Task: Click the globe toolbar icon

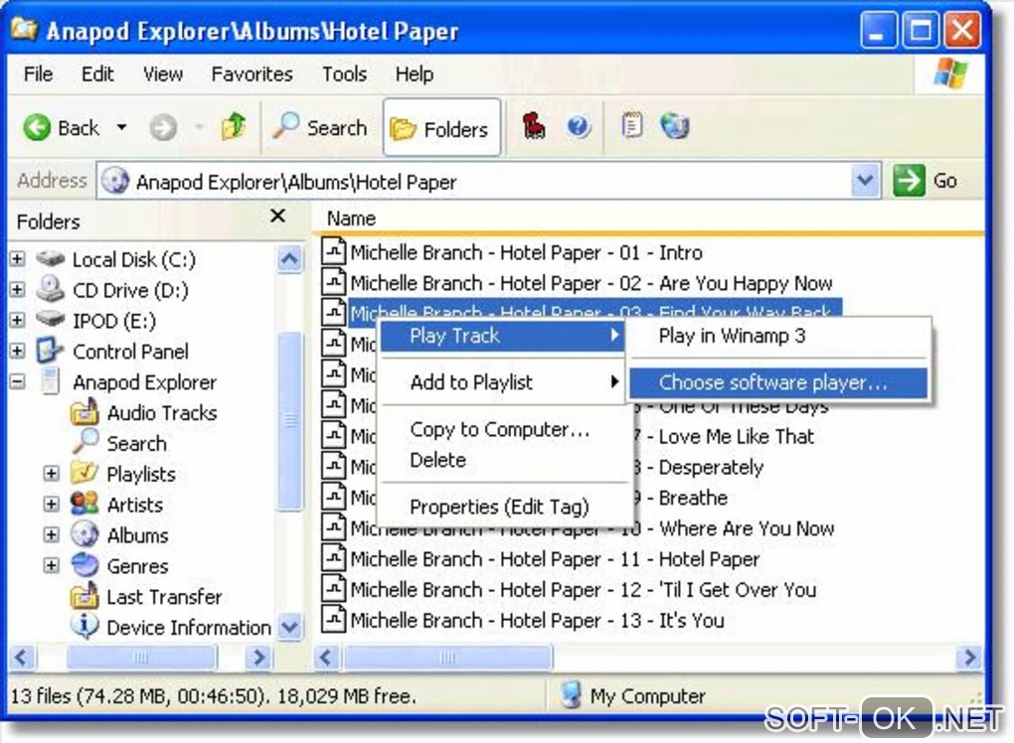Action: pyautogui.click(x=674, y=126)
